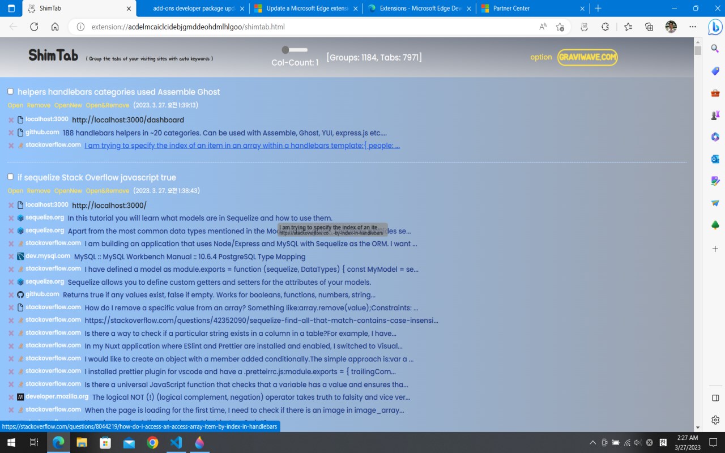
Task: Adjust the Col-Count slider
Action: 295,50
